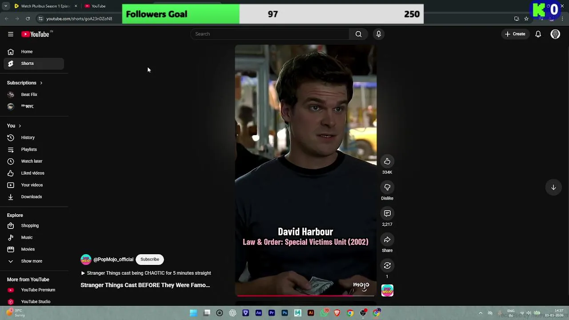569x320 pixels.
Task: Open Beat Flix subscription channel
Action: (x=34, y=95)
